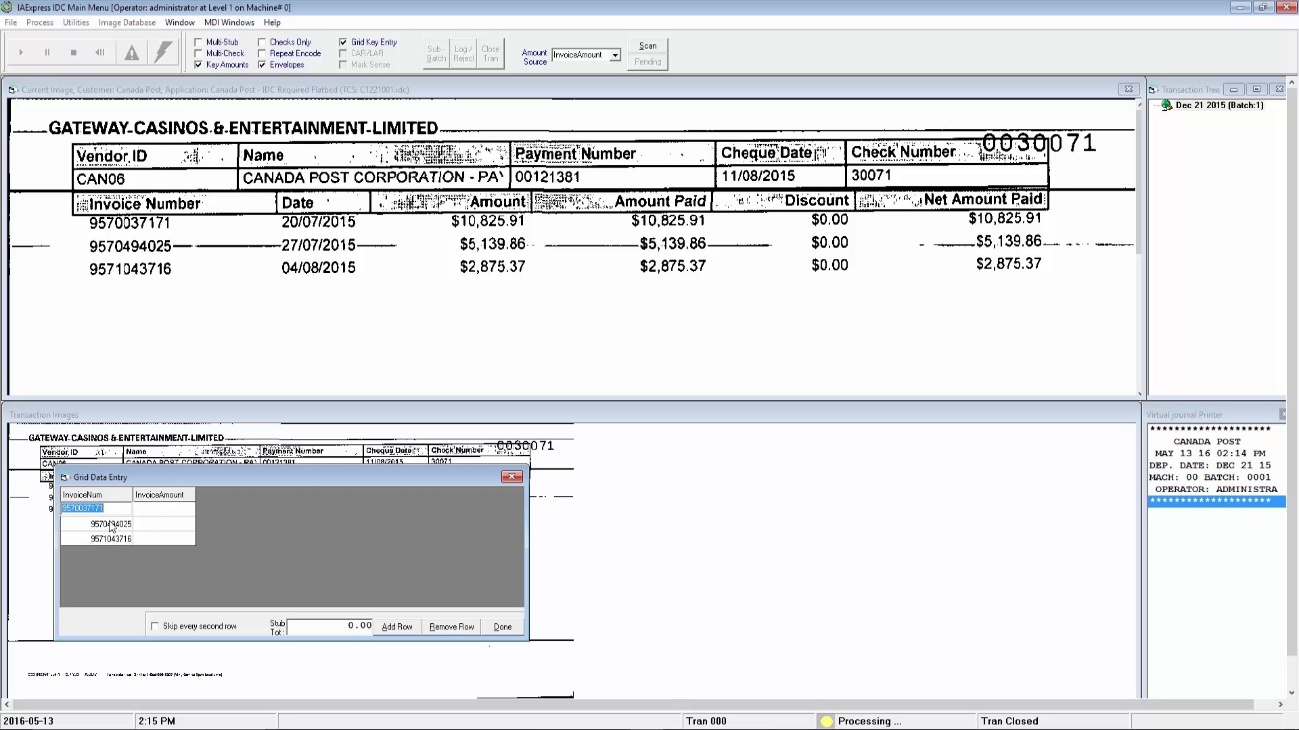Click the Scan button
The height and width of the screenshot is (730, 1299).
coord(648,46)
